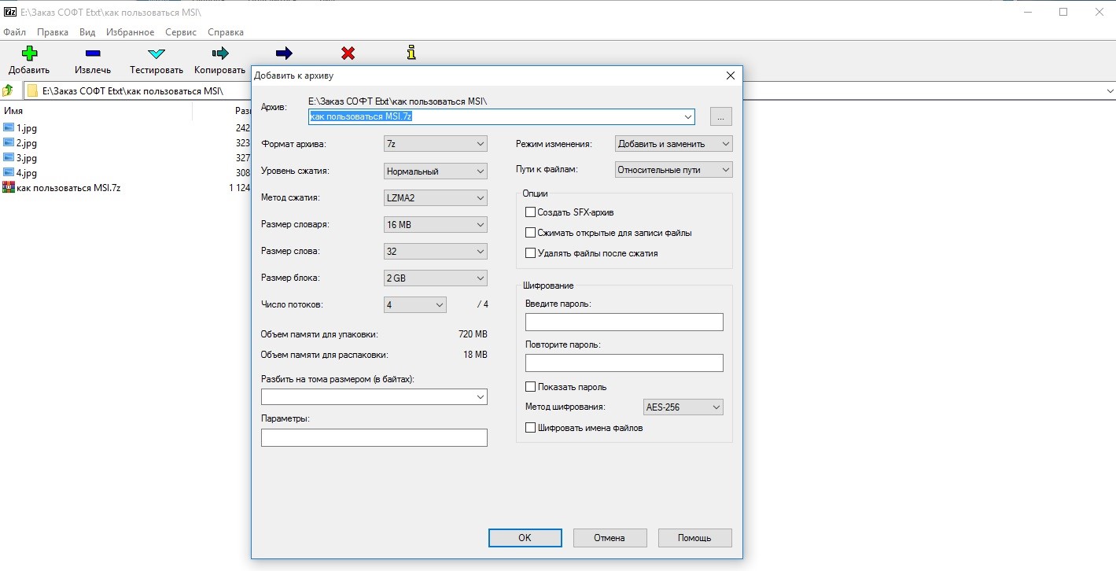Click the Copy arrow toolbar icon
This screenshot has height=571, width=1116.
(220, 54)
